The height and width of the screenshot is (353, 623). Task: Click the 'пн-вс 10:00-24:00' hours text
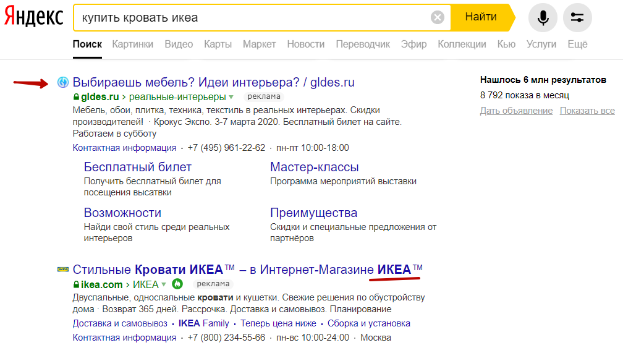click(x=313, y=338)
